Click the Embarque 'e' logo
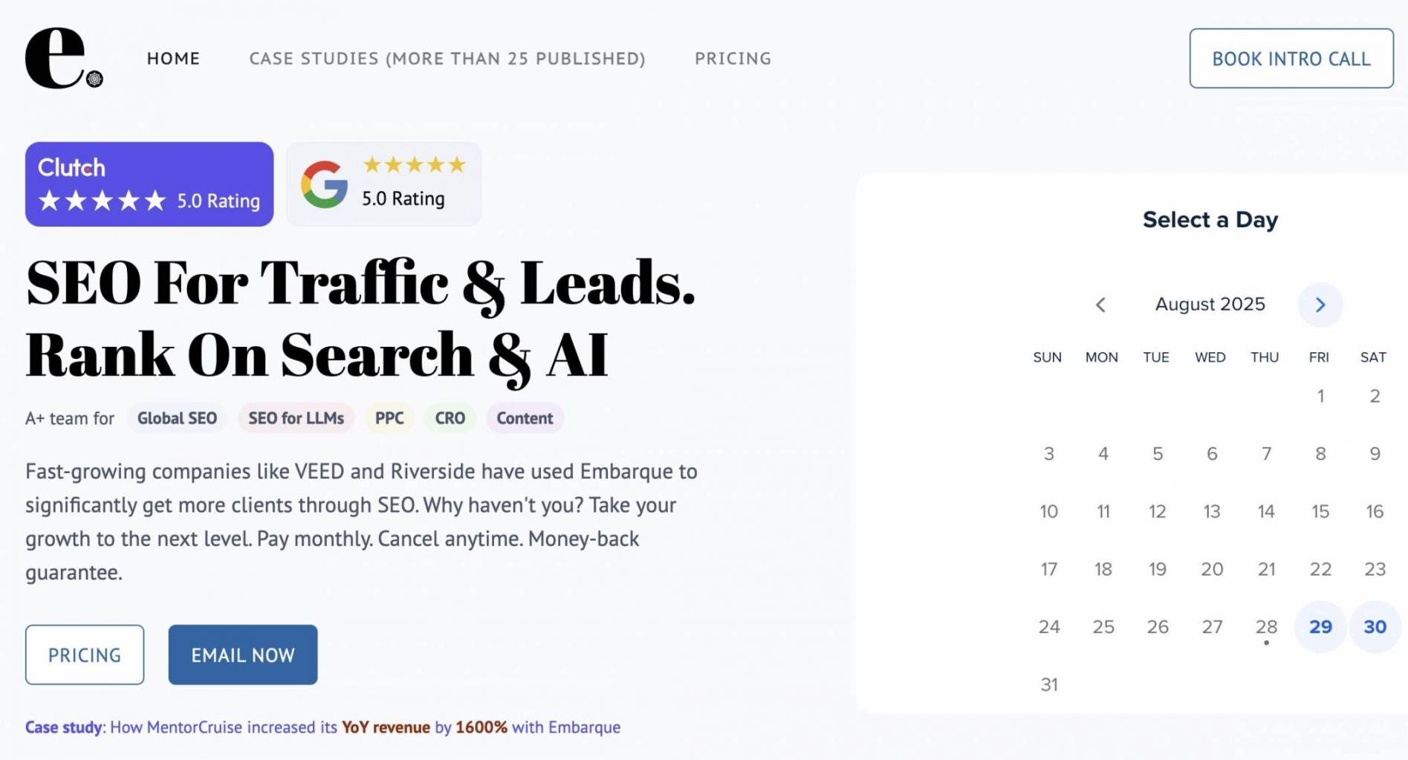 64,58
